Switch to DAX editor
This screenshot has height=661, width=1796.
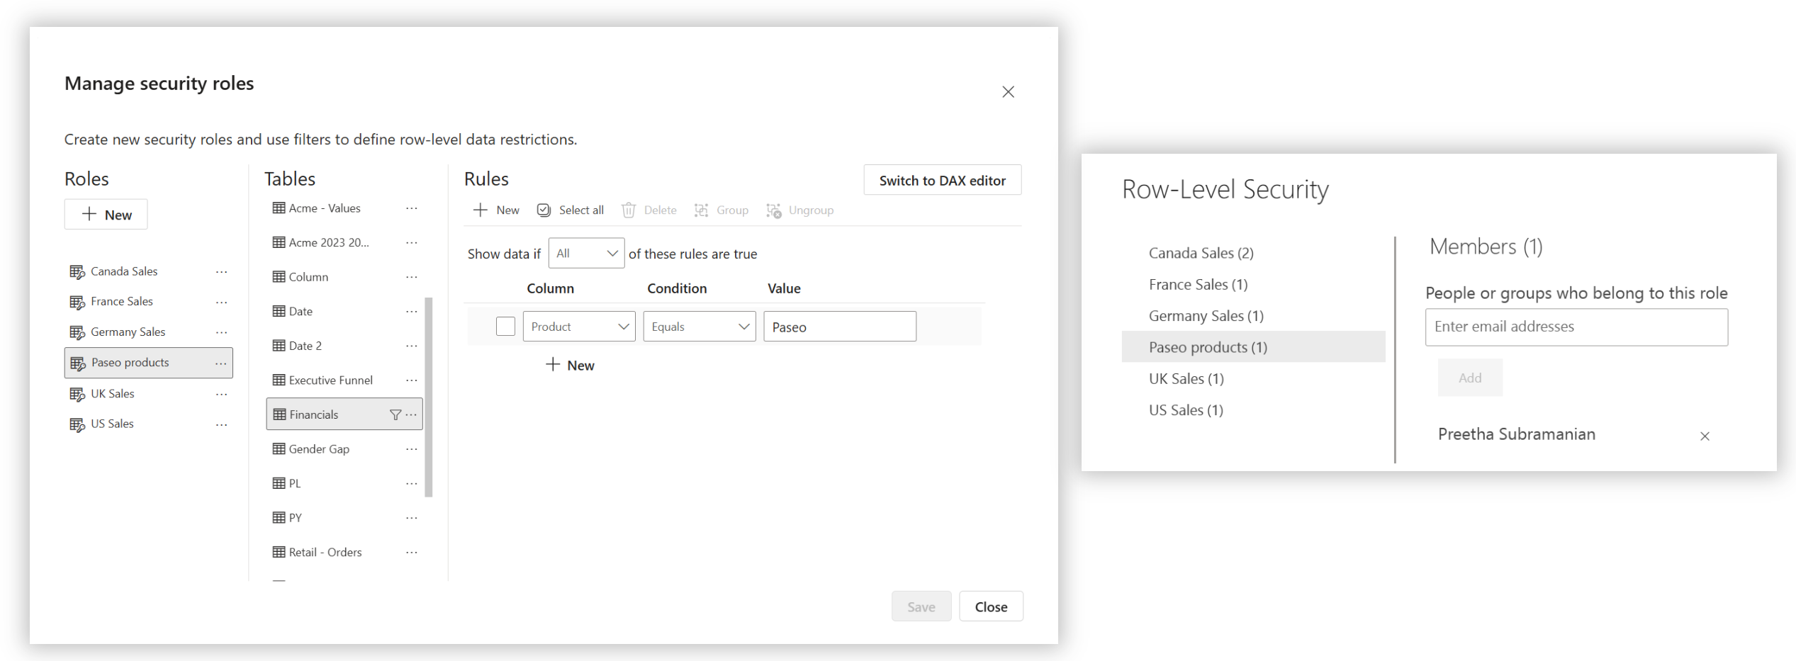point(942,181)
